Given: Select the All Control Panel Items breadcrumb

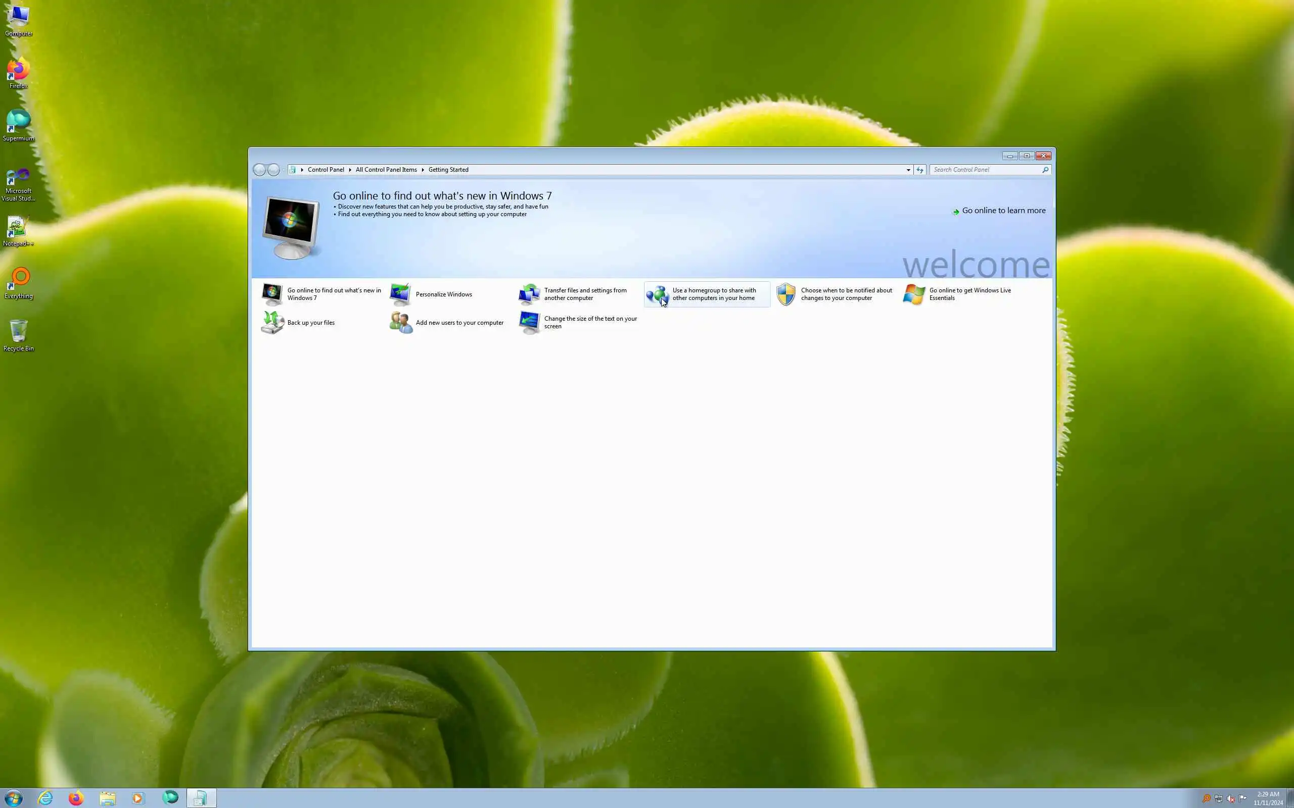Looking at the screenshot, I should click(x=386, y=170).
